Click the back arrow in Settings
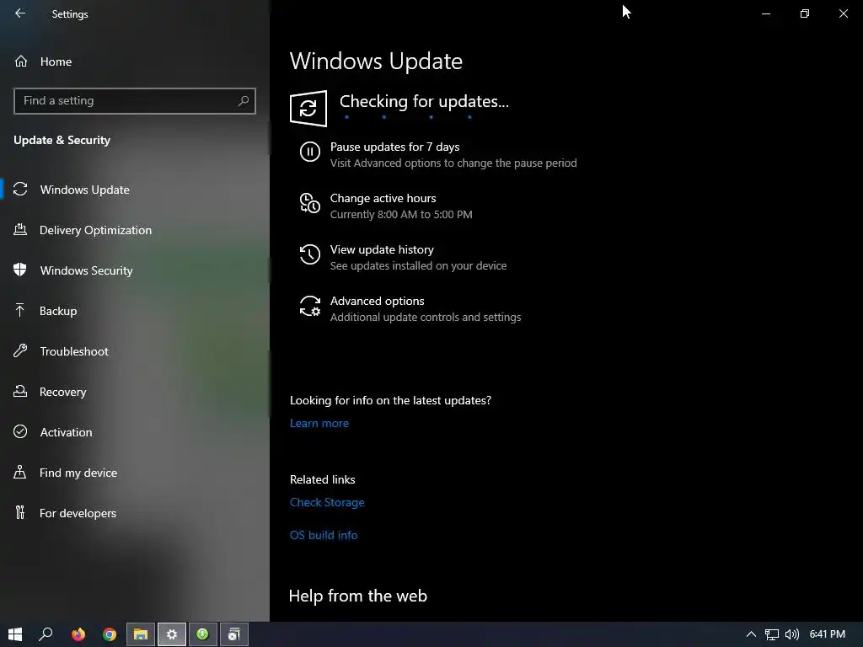The height and width of the screenshot is (647, 863). point(20,13)
